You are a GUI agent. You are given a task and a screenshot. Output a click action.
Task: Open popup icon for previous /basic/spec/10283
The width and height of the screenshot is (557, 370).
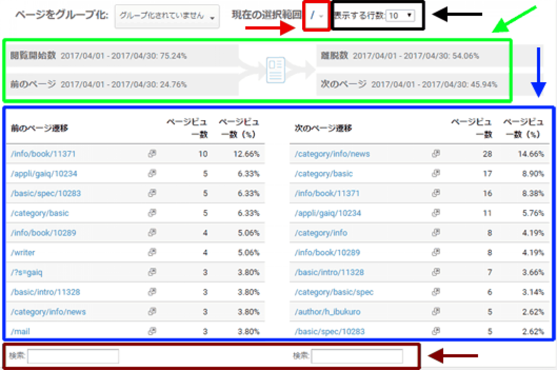152,193
